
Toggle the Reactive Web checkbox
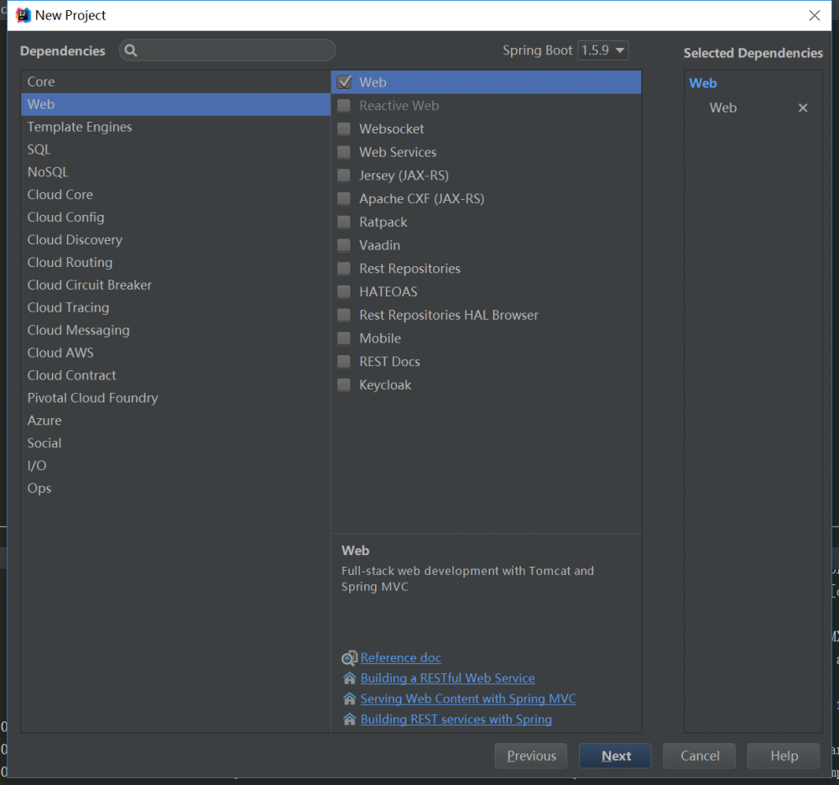pos(344,106)
